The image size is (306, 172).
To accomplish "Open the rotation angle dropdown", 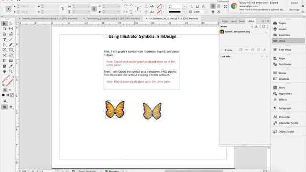I will coord(119,6).
